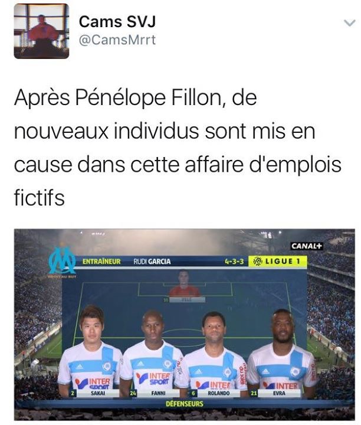Click the ENTRAÎNEUR label
Screen dimensions: 361x425
pos(101,261)
